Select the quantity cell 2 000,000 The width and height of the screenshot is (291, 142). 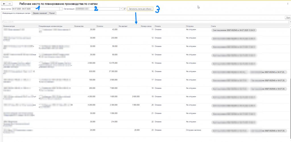coord(92,63)
